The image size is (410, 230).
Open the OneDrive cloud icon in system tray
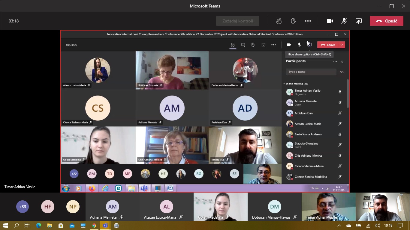[348, 226]
